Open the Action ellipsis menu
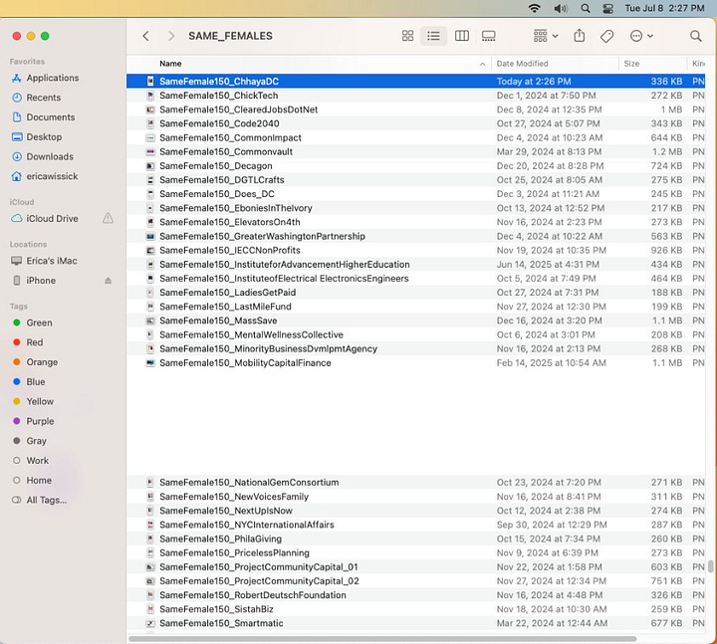Screen dimensions: 717x644 tap(641, 36)
